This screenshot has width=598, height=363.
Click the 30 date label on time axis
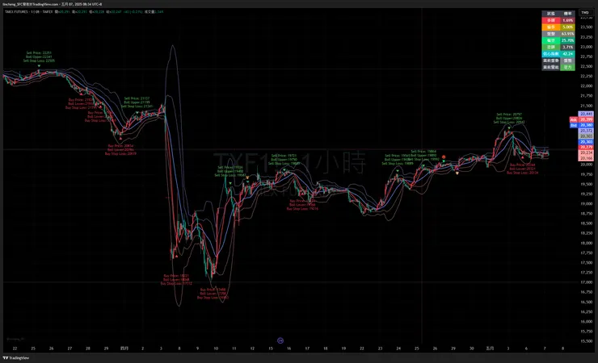pos(472,348)
